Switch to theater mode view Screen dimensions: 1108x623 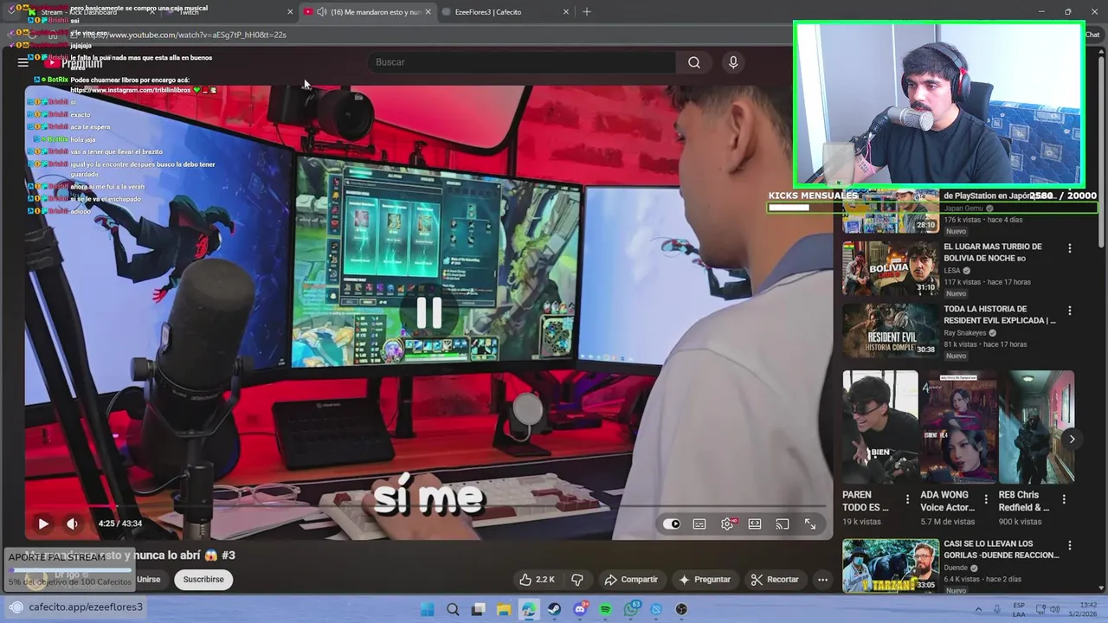(x=755, y=523)
